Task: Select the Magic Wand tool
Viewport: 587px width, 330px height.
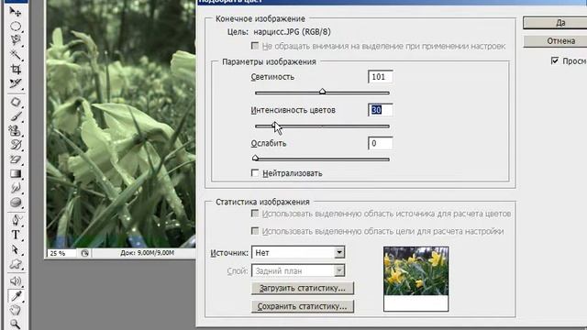Action: pos(16,55)
